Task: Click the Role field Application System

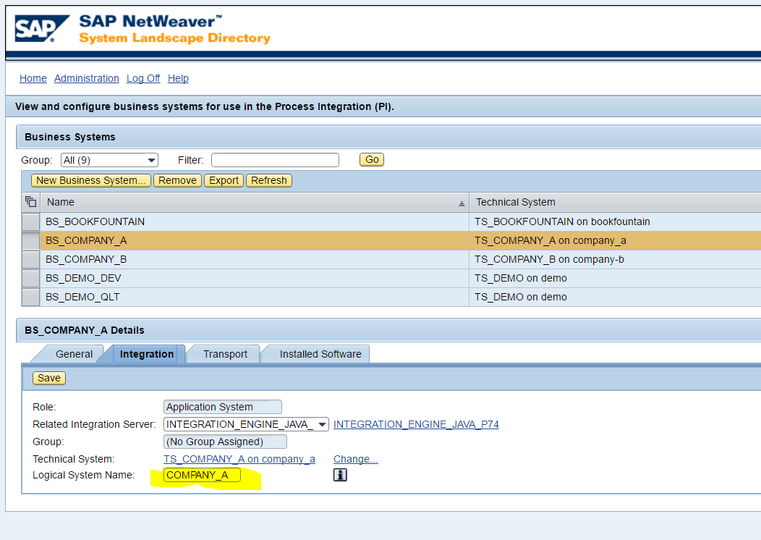Action: (223, 407)
